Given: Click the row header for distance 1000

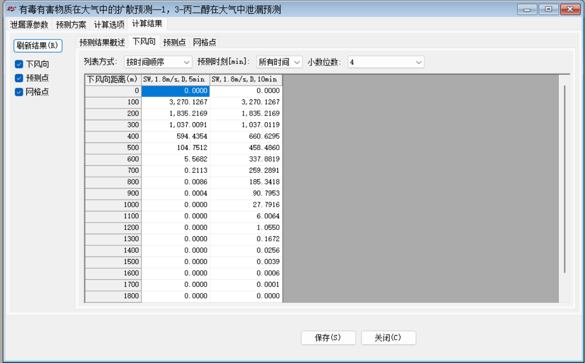Looking at the screenshot, I should pyautogui.click(x=113, y=205).
